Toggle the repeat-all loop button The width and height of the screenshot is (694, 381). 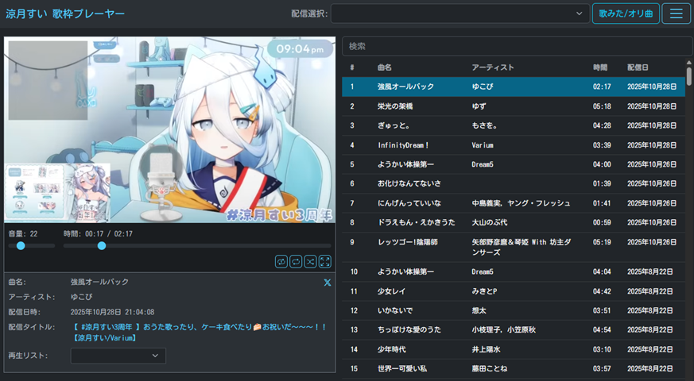tap(296, 261)
